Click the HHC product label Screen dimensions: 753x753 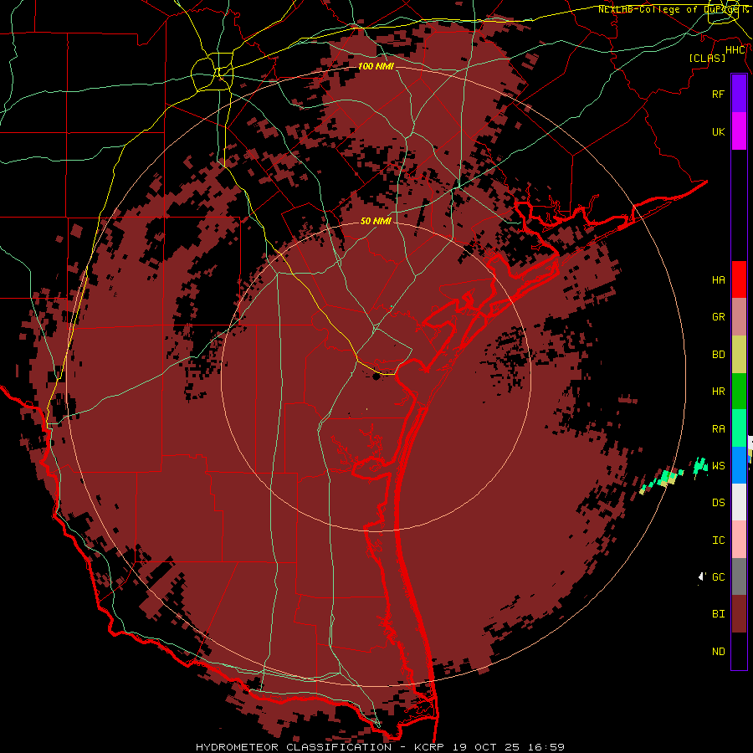tap(735, 50)
